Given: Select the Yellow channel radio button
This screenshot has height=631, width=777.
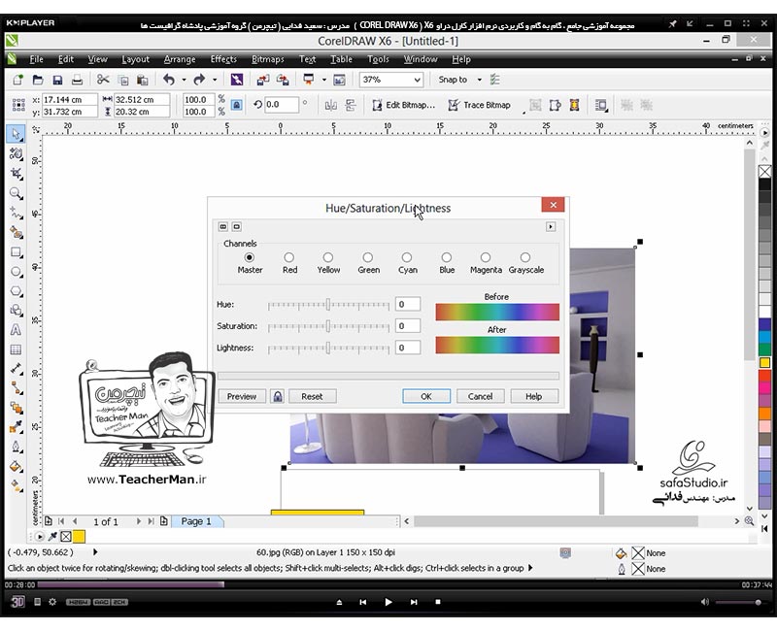Looking at the screenshot, I should pos(328,257).
